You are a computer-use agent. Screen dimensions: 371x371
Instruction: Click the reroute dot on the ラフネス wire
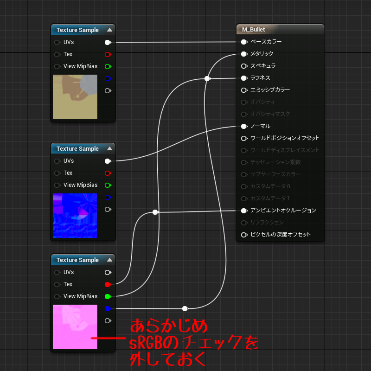pyautogui.click(x=207, y=78)
